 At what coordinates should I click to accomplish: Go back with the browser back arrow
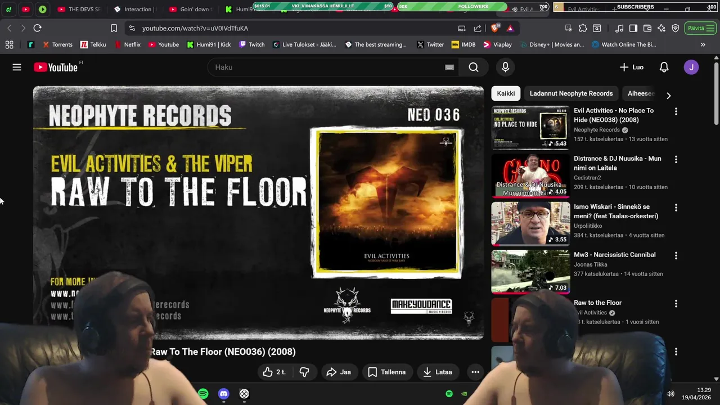[10, 28]
